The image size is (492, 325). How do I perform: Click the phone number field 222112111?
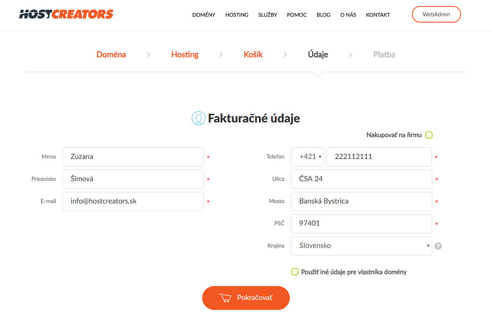(x=379, y=157)
